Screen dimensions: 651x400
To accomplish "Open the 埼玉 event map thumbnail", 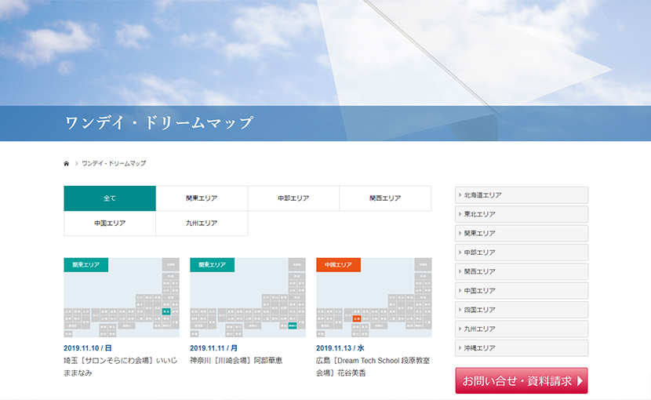I will coord(122,297).
